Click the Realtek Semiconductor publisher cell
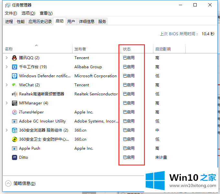Image resolution: width=220 pixels, height=194 pixels. pos(96,94)
